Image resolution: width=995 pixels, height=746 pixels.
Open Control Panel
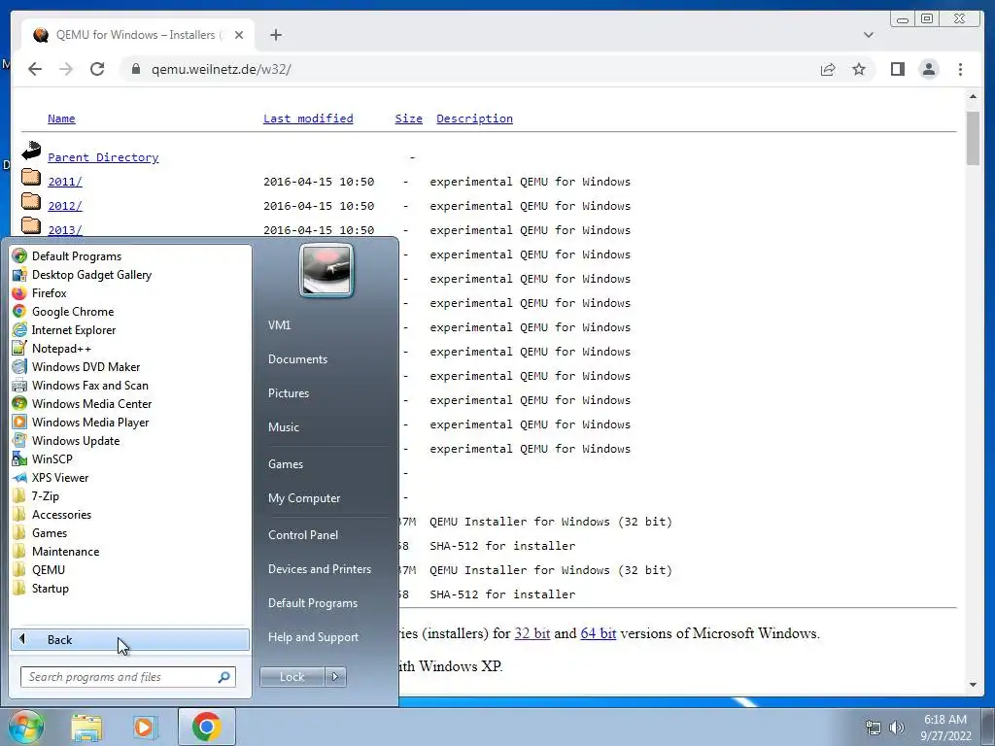point(303,535)
